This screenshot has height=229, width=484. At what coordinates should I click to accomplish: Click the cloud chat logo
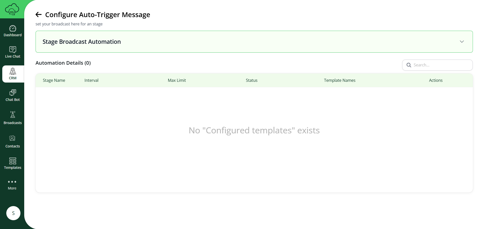(x=12, y=9)
